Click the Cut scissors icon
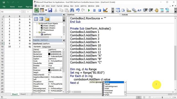Screen dimensions: 177x99 point(56,10)
